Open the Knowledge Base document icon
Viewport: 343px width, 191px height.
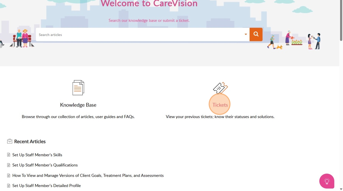(78, 88)
